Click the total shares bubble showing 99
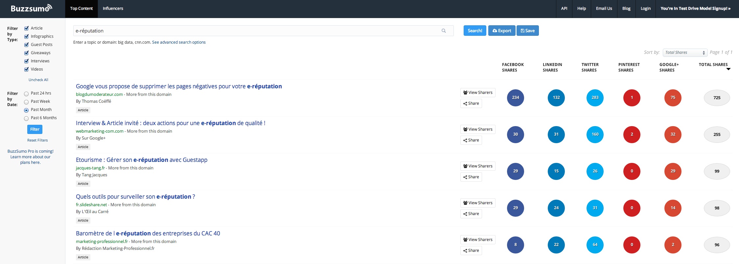Screen dimensions: 739x264 tap(717, 171)
